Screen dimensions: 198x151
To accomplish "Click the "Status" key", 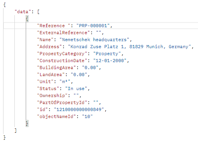I will click(48, 89).
